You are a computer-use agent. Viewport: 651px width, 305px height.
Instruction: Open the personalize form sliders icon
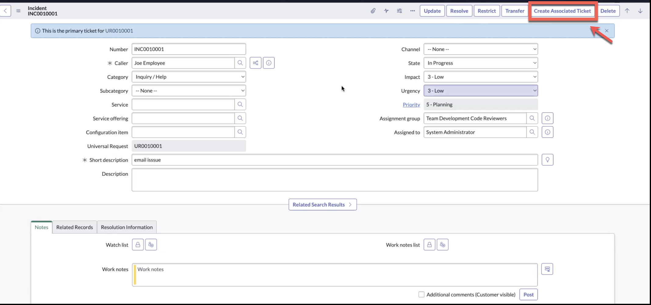pos(399,11)
